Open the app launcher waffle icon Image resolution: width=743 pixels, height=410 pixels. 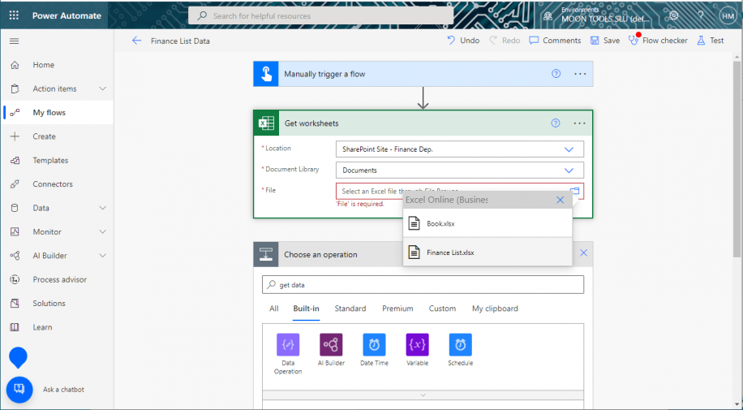(15, 15)
